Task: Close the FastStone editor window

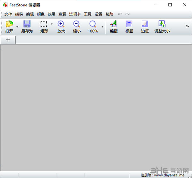Action: pos(185,5)
